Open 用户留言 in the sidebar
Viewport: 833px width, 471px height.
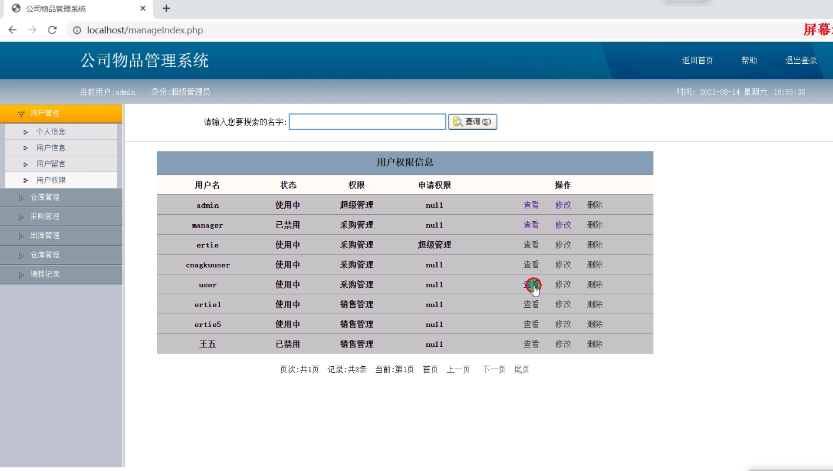coord(51,164)
